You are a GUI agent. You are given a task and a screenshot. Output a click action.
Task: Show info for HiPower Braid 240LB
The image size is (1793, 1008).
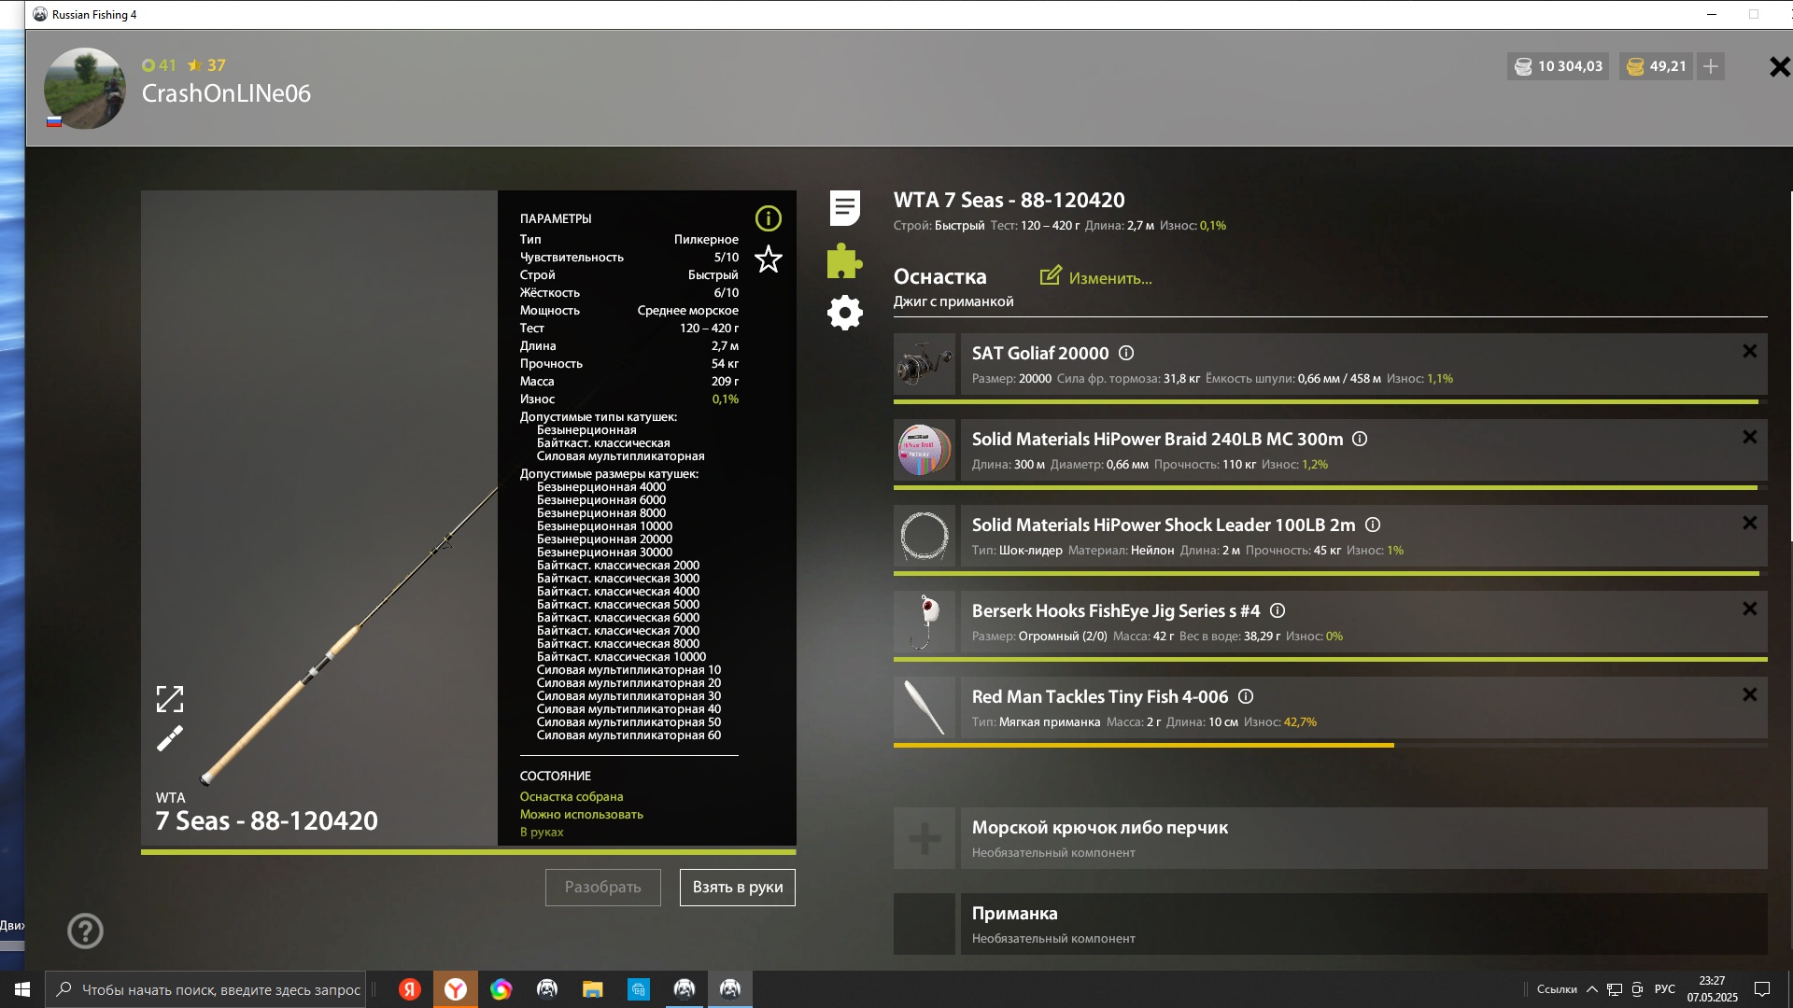click(1360, 439)
